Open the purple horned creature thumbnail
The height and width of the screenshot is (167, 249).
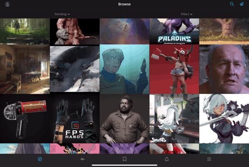(x=124, y=149)
